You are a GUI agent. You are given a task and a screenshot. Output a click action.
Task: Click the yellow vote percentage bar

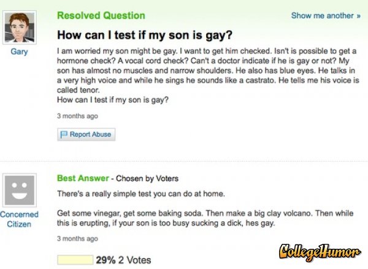click(75, 260)
